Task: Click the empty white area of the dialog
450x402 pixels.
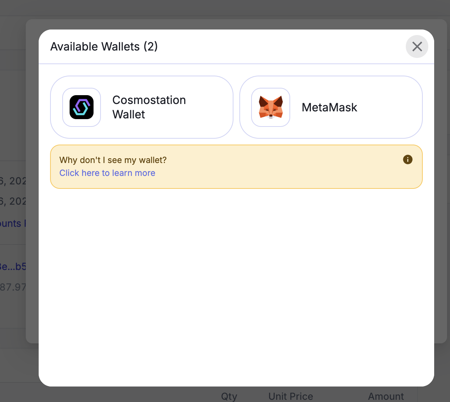Action: [x=236, y=288]
